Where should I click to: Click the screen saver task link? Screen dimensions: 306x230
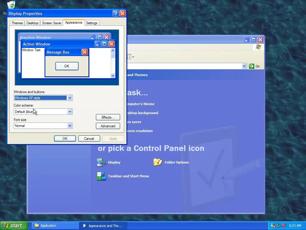point(134,122)
